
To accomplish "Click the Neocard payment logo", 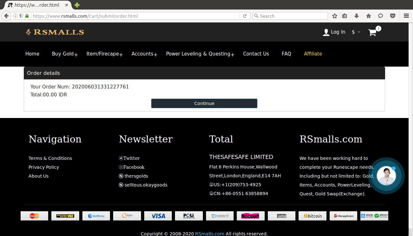I will coord(220,216).
